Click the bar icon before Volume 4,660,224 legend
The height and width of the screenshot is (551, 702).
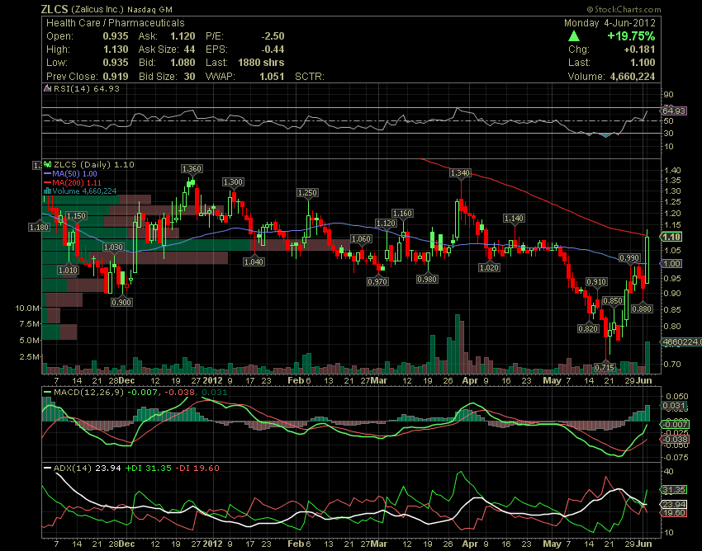click(x=47, y=191)
